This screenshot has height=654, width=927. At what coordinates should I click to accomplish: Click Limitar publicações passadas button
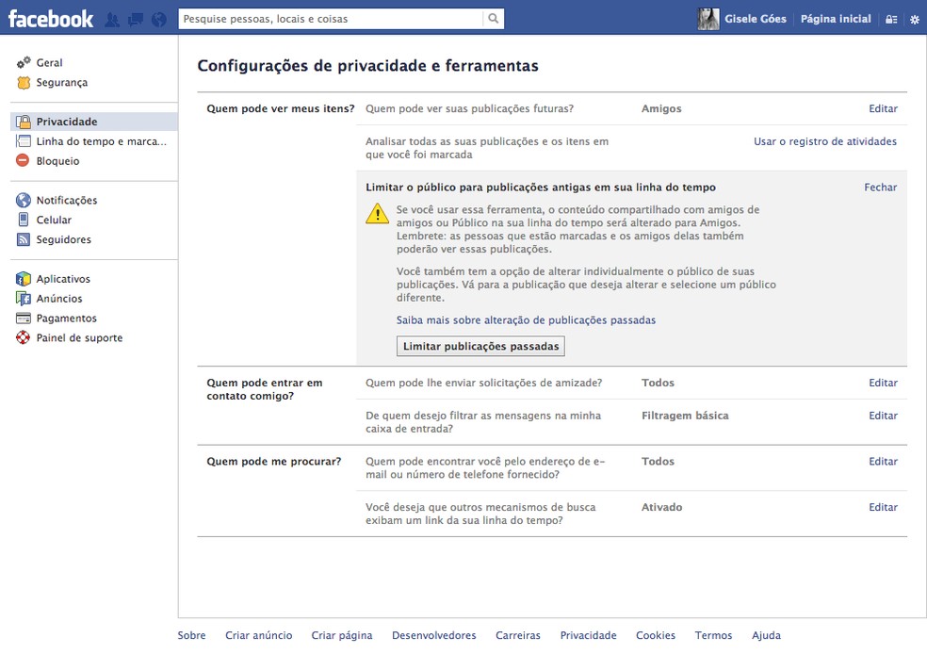click(x=480, y=346)
